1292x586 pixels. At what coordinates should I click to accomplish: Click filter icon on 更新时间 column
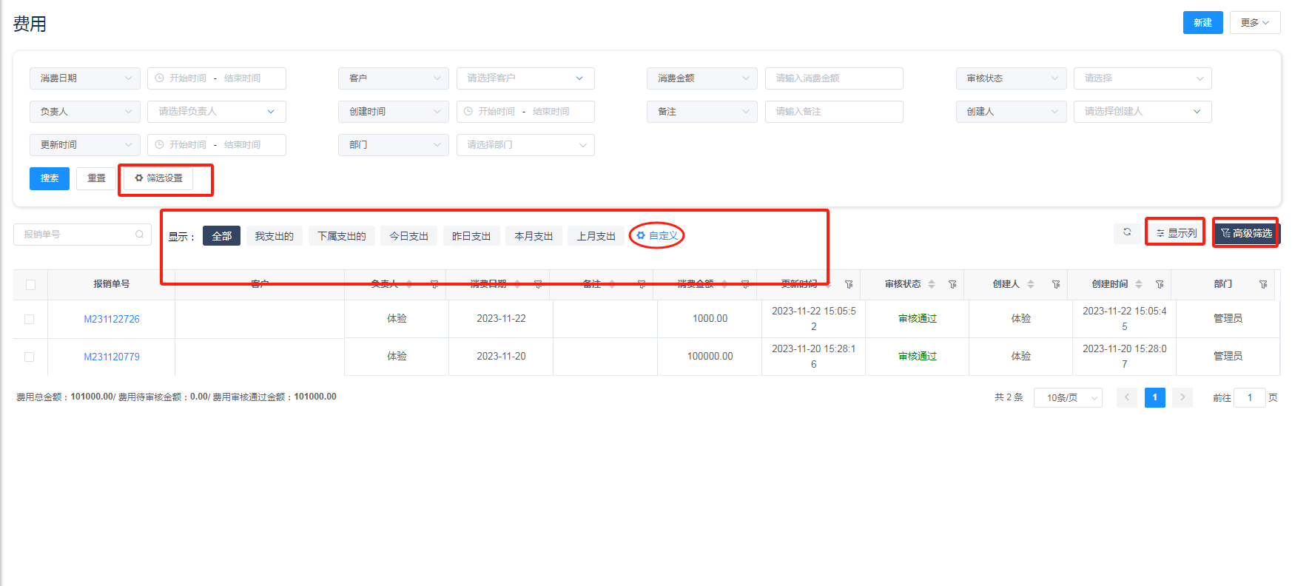[849, 284]
